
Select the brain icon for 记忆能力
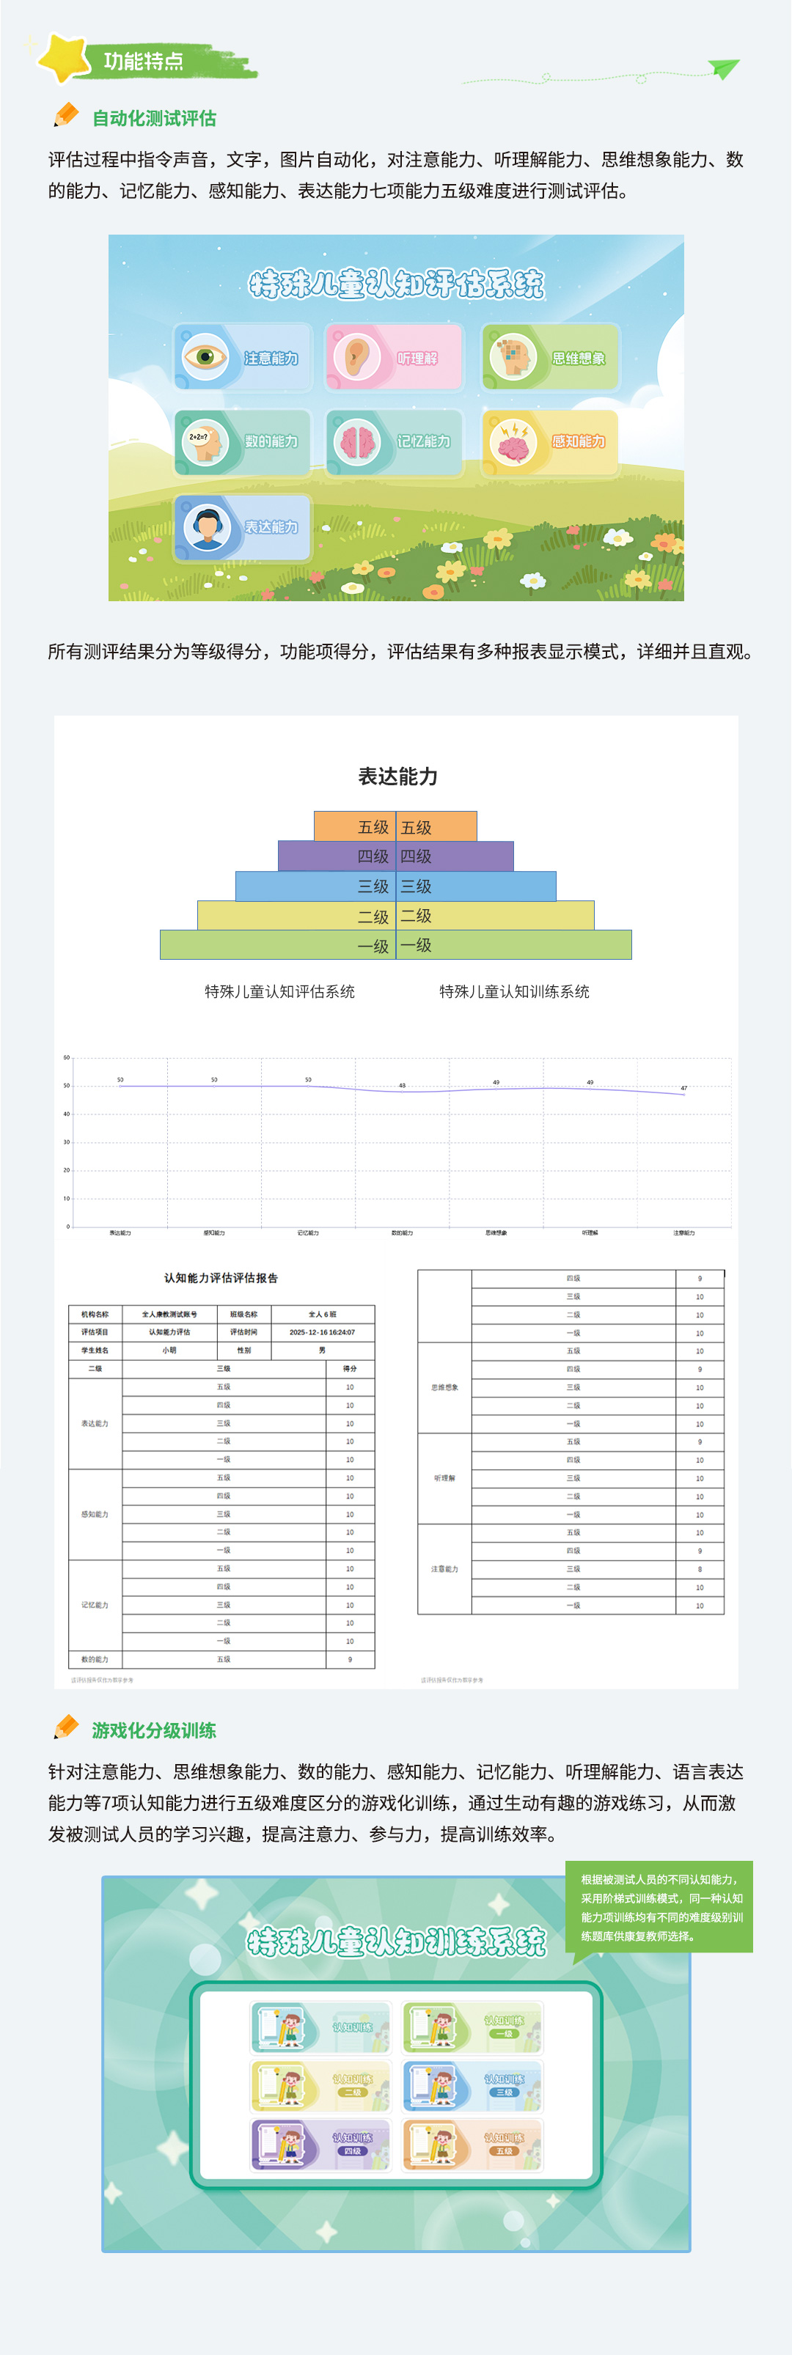coord(358,441)
